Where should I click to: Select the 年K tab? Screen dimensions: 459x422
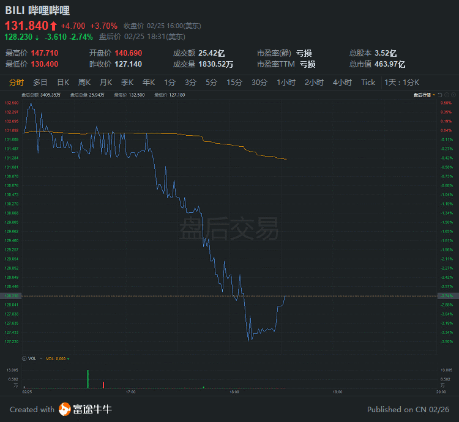tap(149, 83)
